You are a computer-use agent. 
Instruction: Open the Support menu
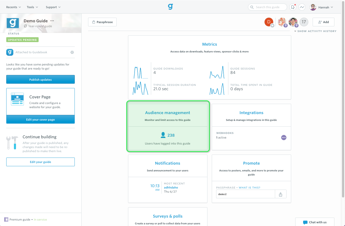tap(53, 7)
